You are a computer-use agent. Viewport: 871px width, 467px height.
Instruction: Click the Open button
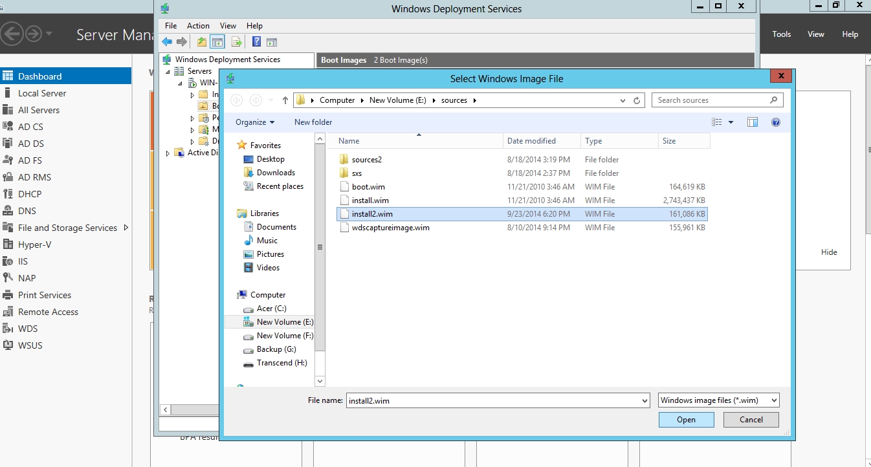[x=686, y=420]
